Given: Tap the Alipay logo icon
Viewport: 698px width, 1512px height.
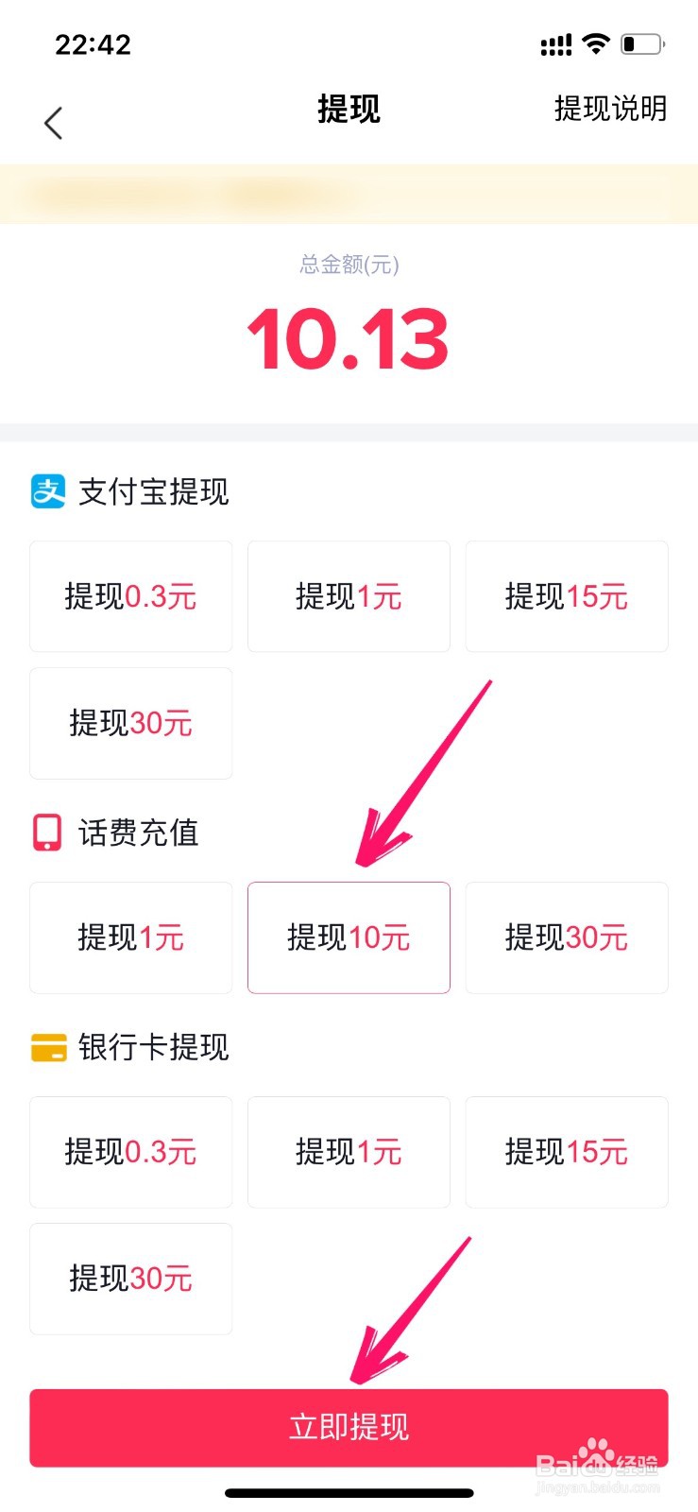Looking at the screenshot, I should pyautogui.click(x=48, y=491).
